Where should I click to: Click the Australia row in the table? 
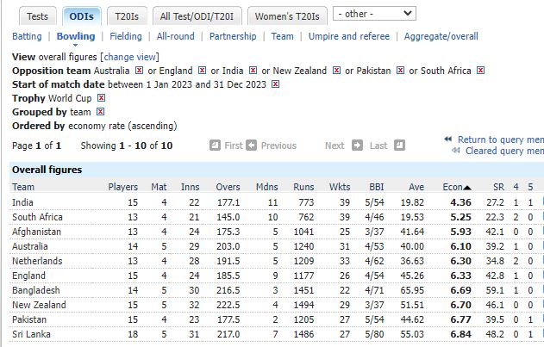30,246
